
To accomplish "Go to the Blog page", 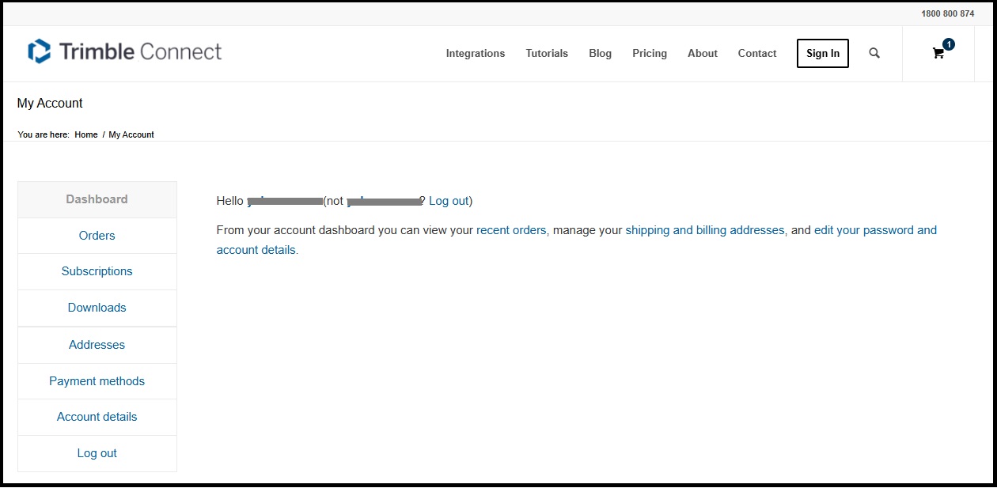I will [x=601, y=53].
